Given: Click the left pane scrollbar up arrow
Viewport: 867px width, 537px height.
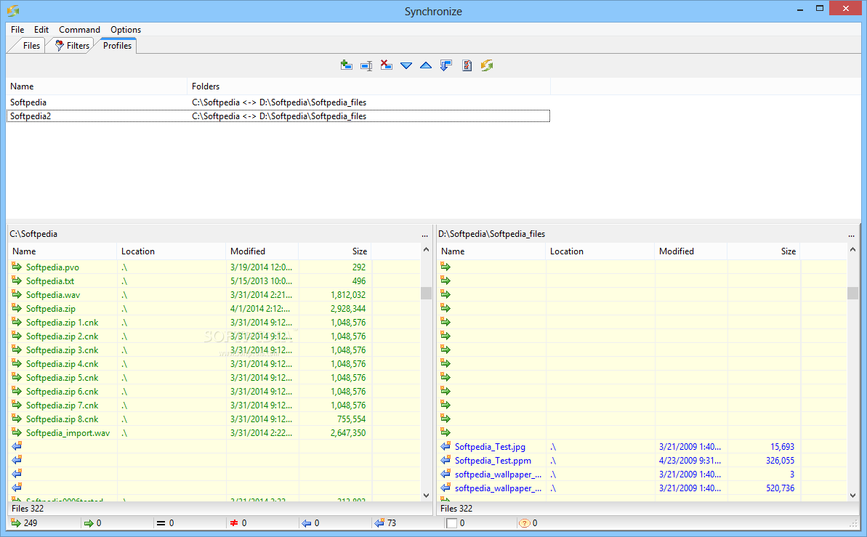Looking at the screenshot, I should coord(426,250).
